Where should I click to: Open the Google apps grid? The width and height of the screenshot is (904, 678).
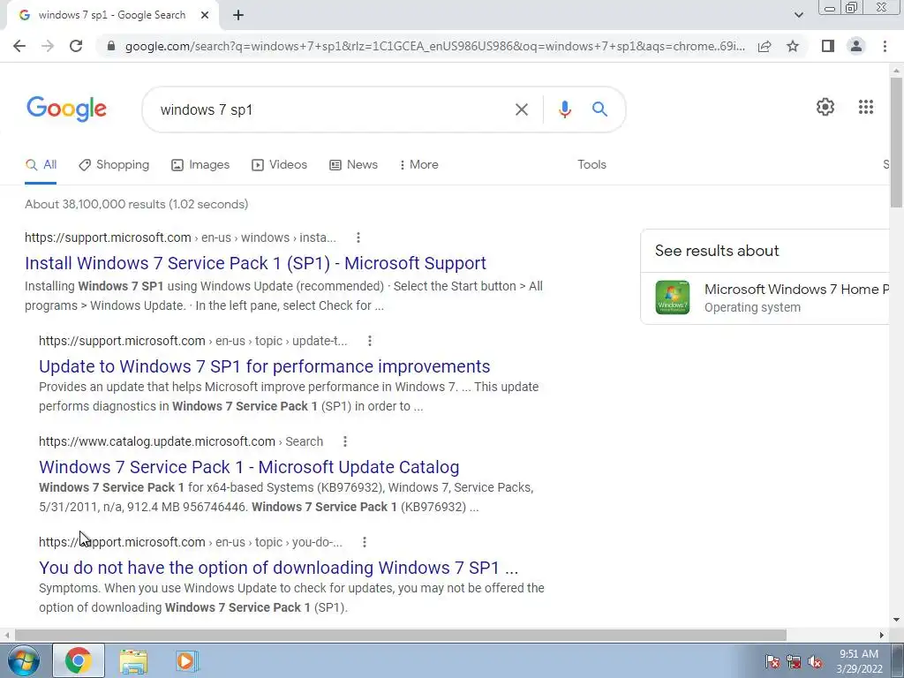point(865,107)
